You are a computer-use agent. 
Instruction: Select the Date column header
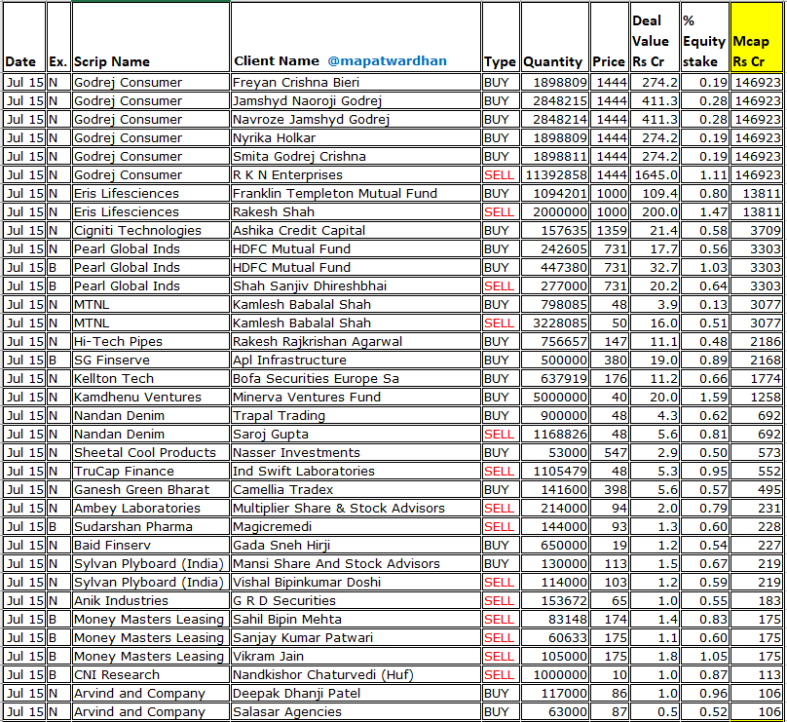pyautogui.click(x=24, y=37)
